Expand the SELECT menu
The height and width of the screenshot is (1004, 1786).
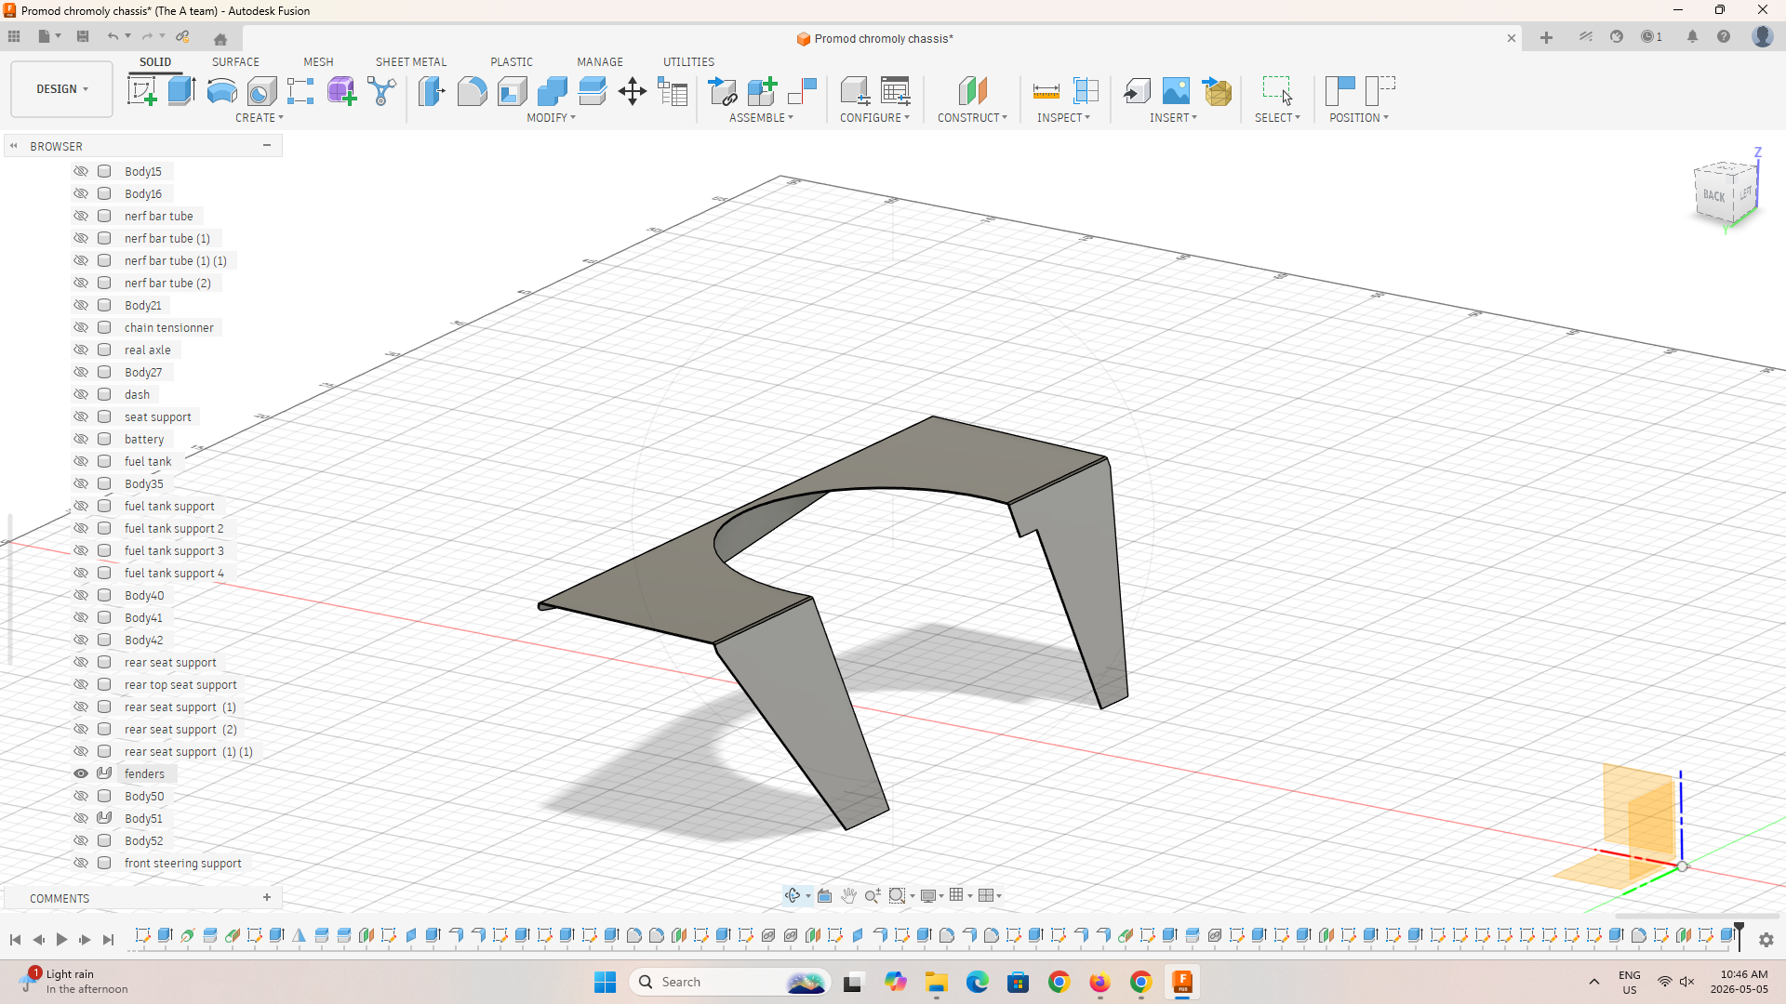[x=1278, y=118]
